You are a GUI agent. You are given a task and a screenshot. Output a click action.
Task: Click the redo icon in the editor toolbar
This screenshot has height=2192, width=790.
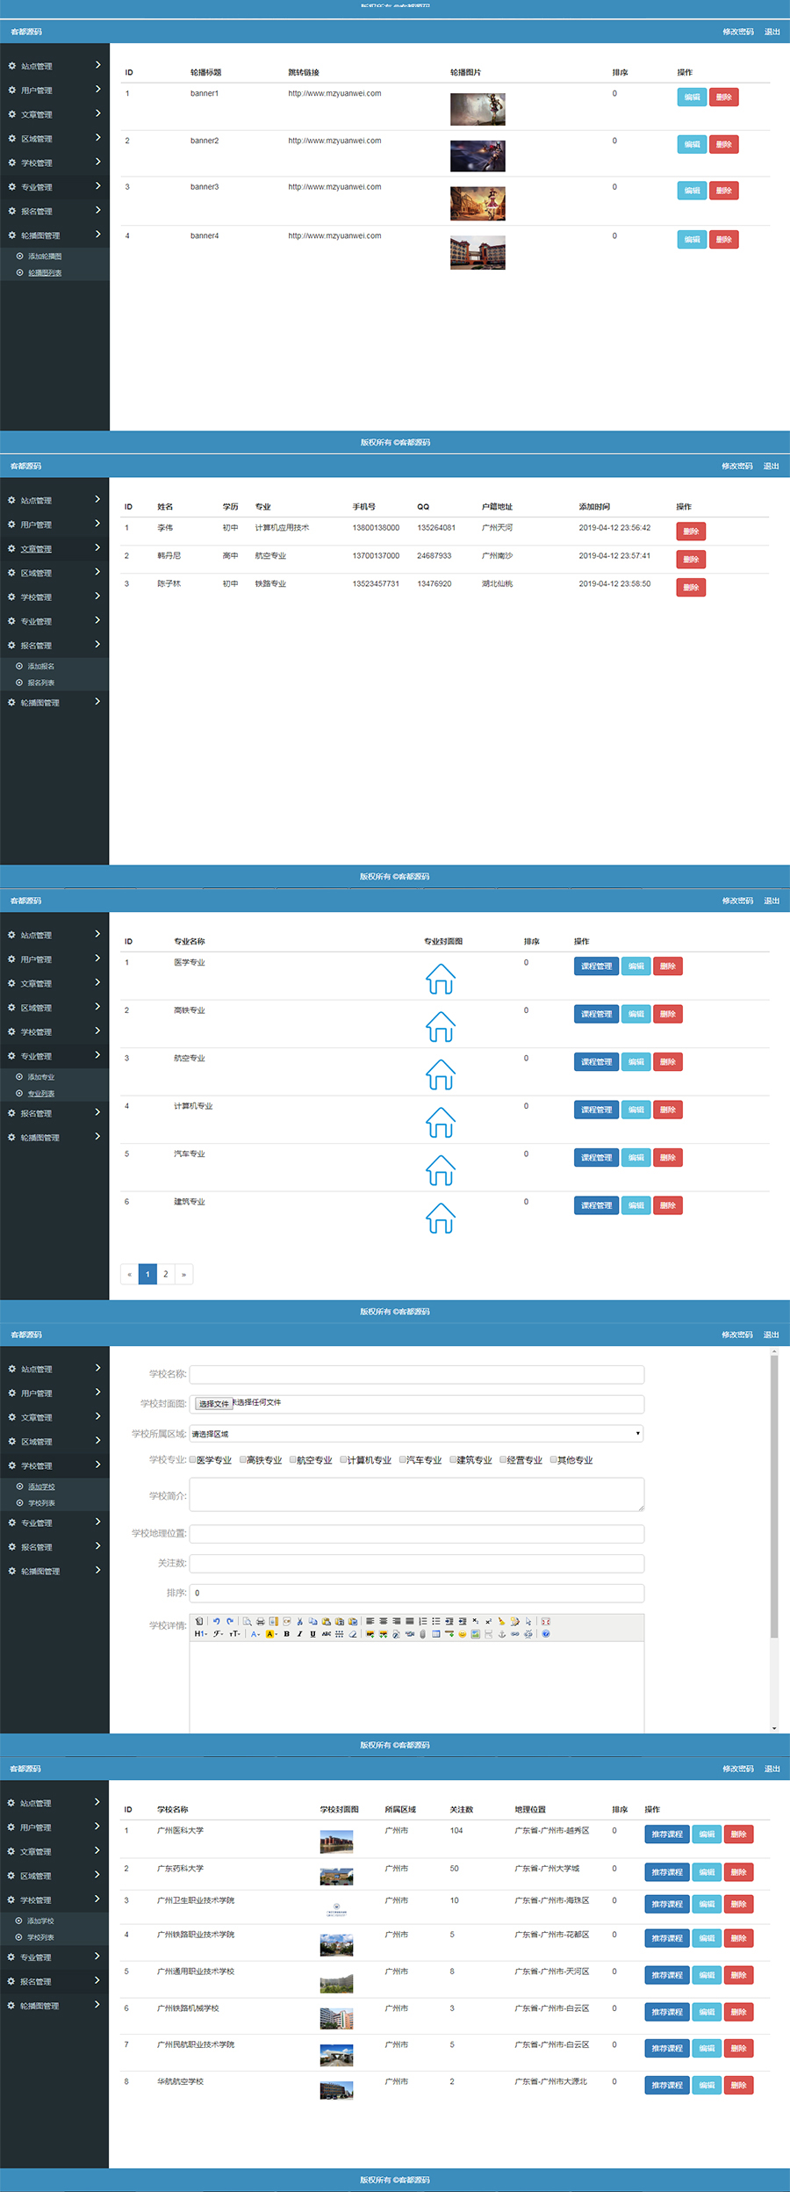230,1621
